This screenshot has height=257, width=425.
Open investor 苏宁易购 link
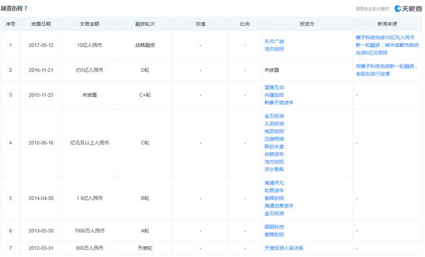tap(274, 169)
